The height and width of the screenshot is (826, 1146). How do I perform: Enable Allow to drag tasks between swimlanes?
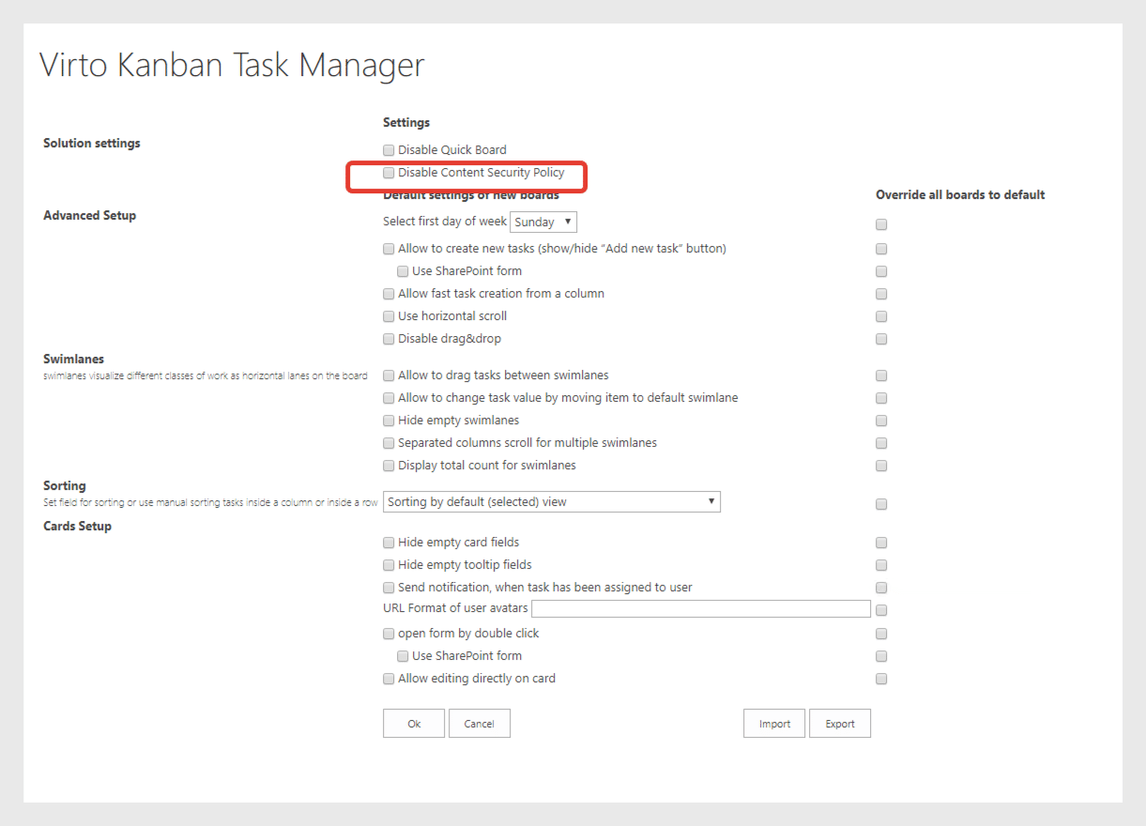[x=389, y=376]
